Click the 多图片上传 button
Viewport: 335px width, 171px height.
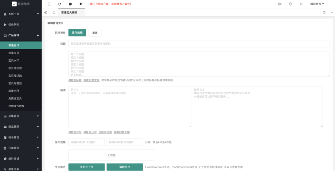(86, 167)
